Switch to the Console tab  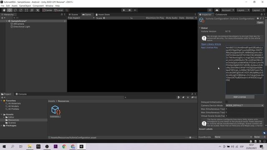21,94
